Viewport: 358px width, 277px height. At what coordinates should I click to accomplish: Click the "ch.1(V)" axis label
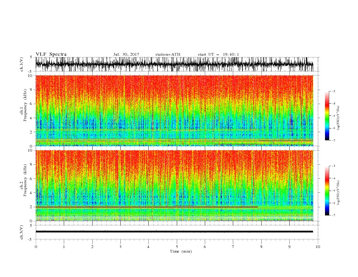click(22, 64)
